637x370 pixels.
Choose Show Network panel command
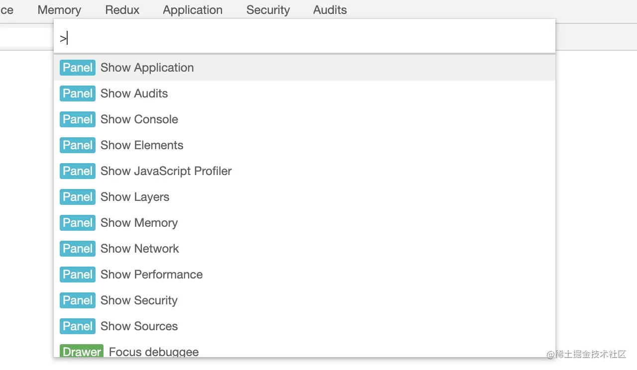click(140, 249)
